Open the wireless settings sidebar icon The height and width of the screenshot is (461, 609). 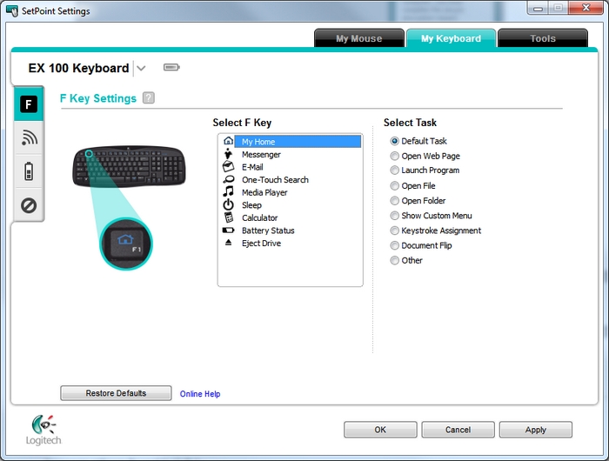[x=29, y=138]
